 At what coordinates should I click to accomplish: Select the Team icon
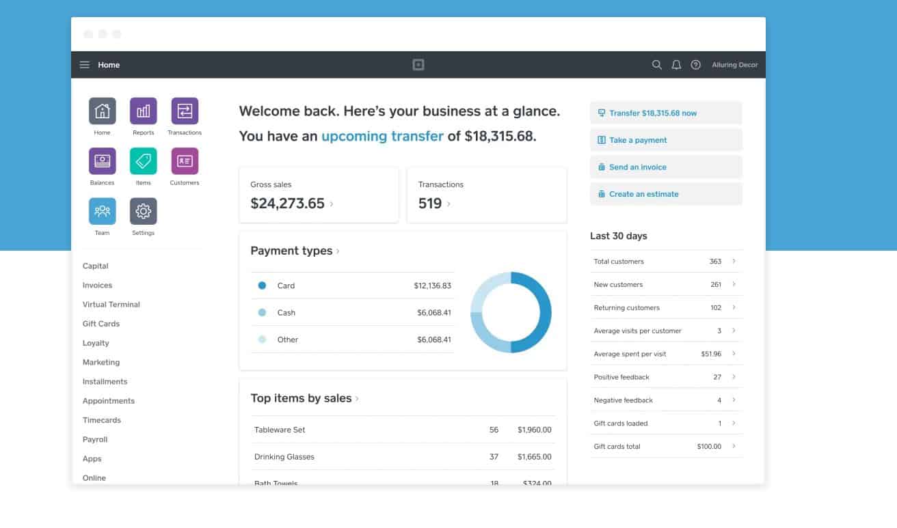coord(102,210)
